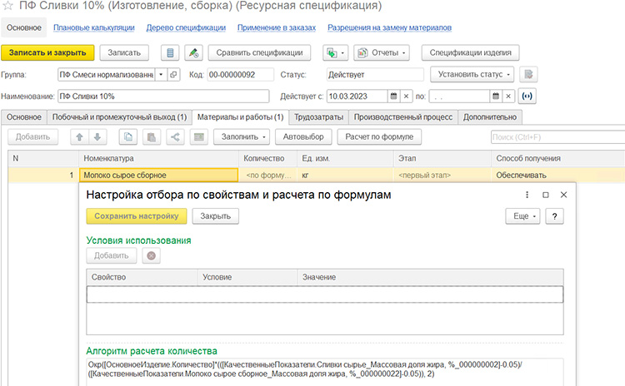This screenshot has width=625, height=386.
Task: Select the Молоко сырое сборное cell
Action: pos(158,175)
